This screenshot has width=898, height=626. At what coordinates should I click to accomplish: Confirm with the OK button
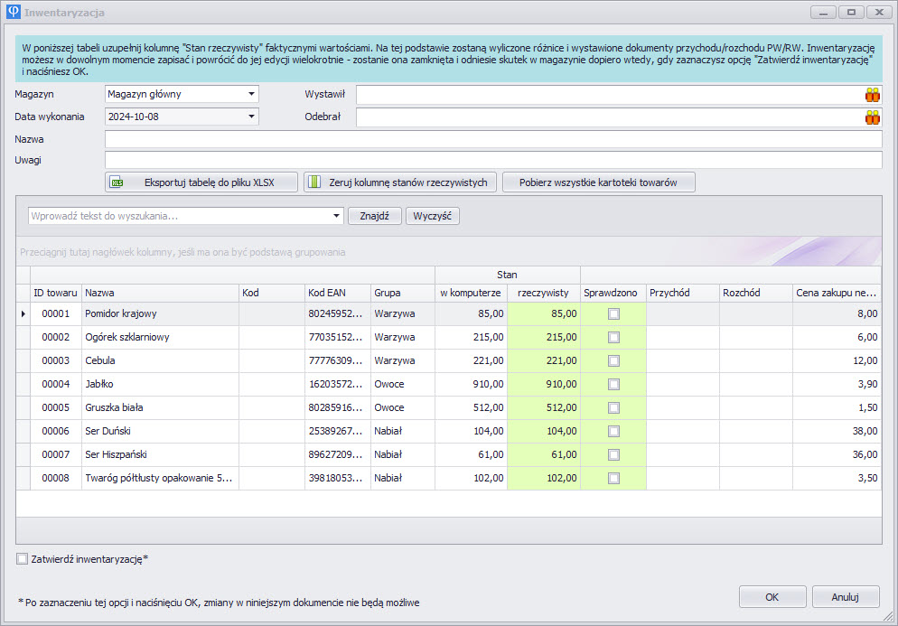click(772, 597)
